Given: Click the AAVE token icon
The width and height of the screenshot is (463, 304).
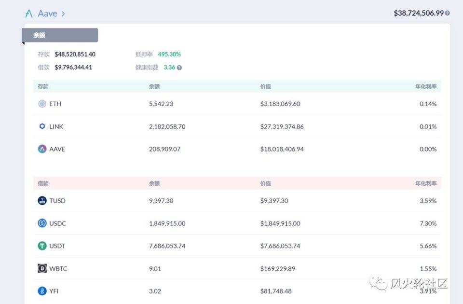Looking at the screenshot, I should pos(42,149).
